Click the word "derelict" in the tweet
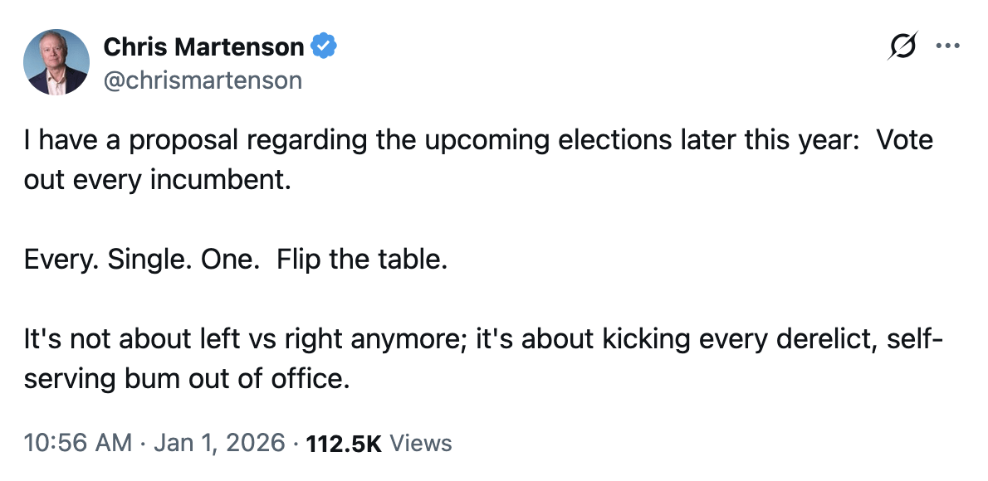This screenshot has height=481, width=988. click(795, 339)
